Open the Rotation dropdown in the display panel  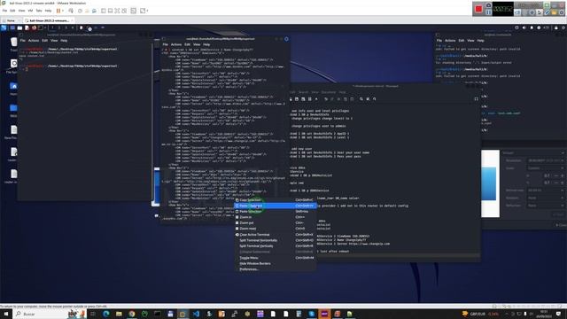tap(546, 198)
